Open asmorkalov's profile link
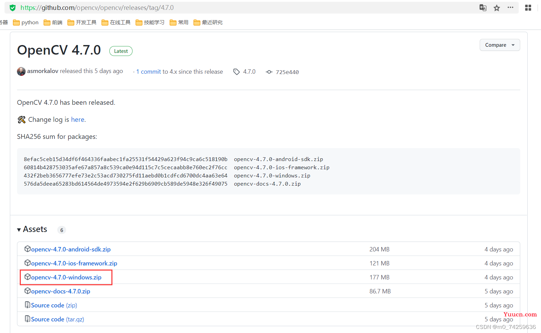The width and height of the screenshot is (541, 333). point(43,71)
